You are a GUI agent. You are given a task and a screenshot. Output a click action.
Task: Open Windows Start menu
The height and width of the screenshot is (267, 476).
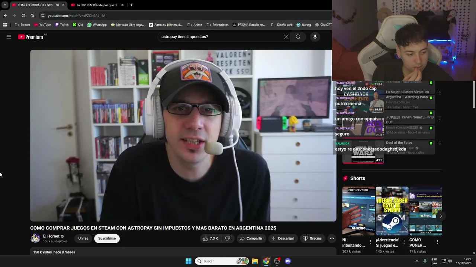(189, 261)
